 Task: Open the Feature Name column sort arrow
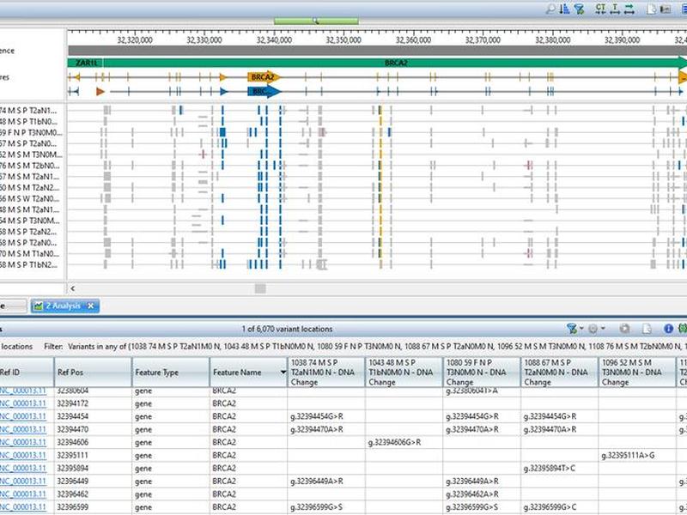click(x=283, y=373)
